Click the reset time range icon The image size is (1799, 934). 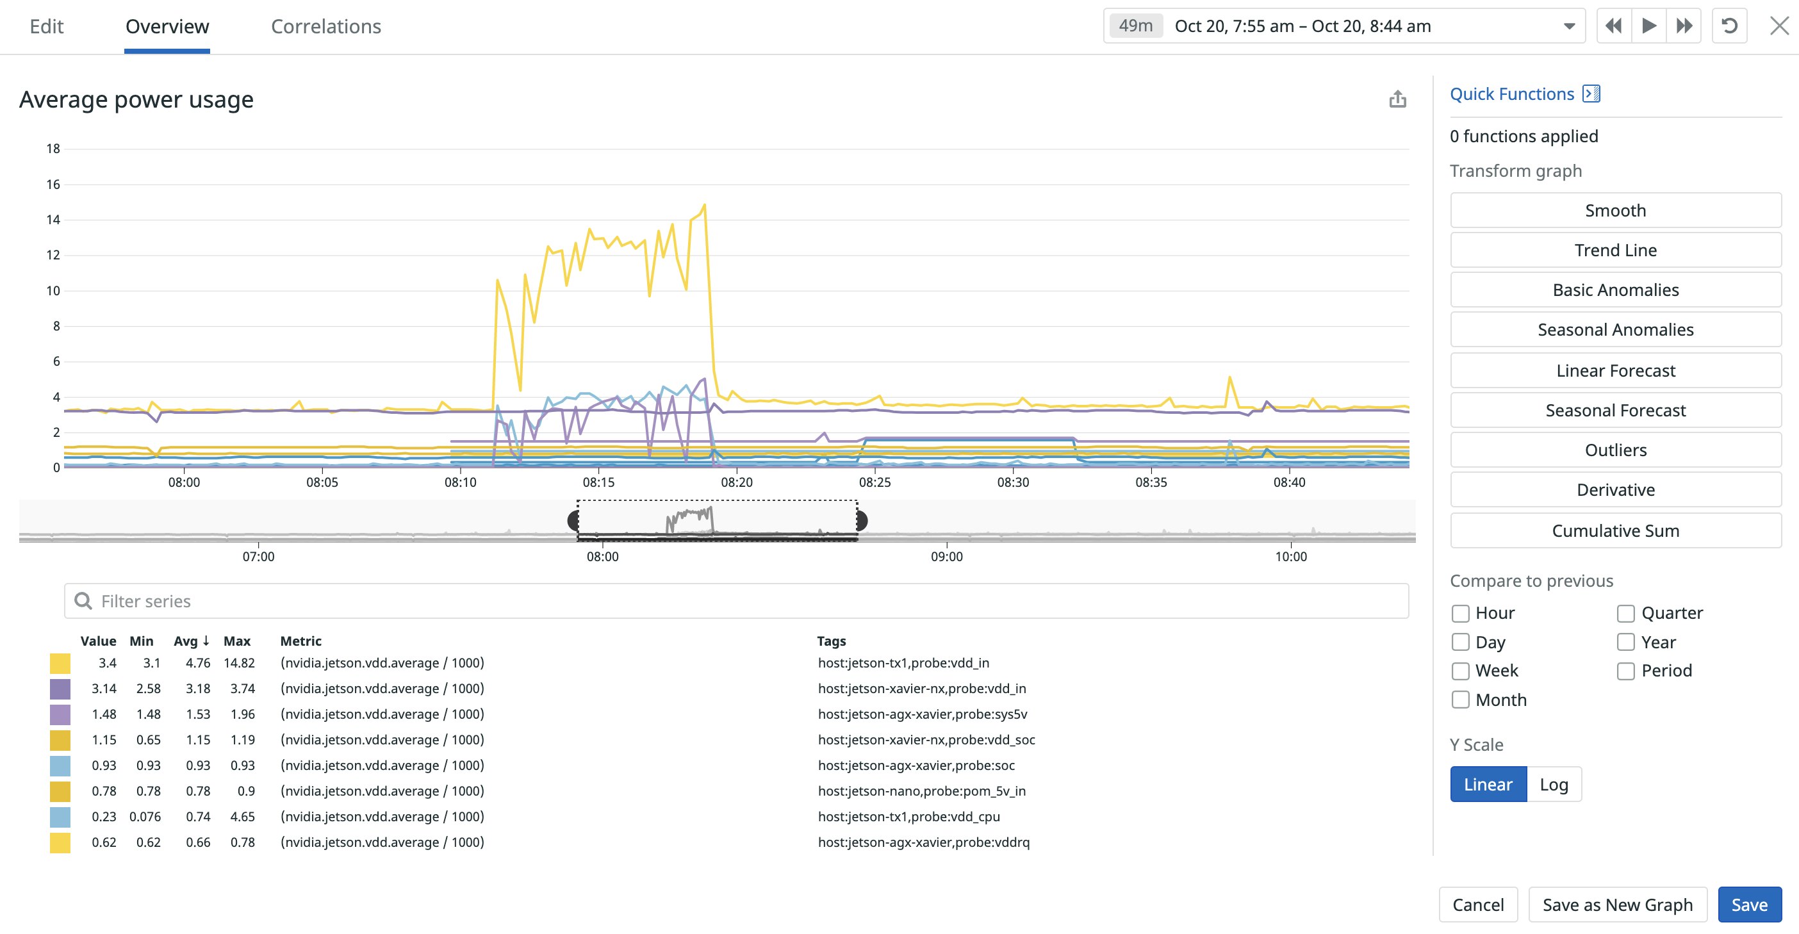1730,26
